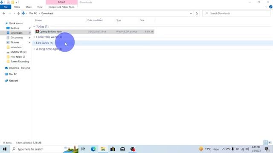Open weather widget showing 17°C Haze
Image resolution: width=273 pixels, height=153 pixels.
[x=209, y=149]
